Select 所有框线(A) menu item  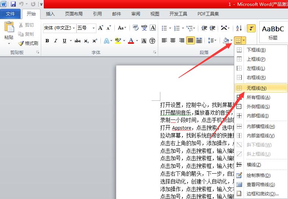point(261,97)
